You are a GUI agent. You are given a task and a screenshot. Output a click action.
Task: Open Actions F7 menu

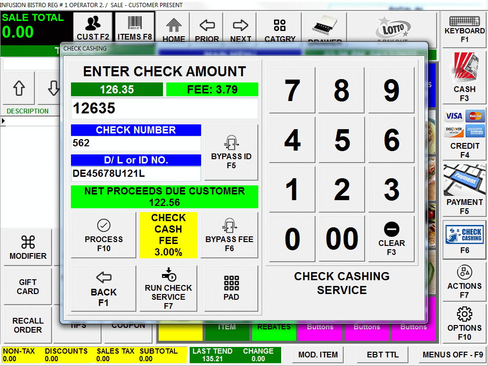464,282
